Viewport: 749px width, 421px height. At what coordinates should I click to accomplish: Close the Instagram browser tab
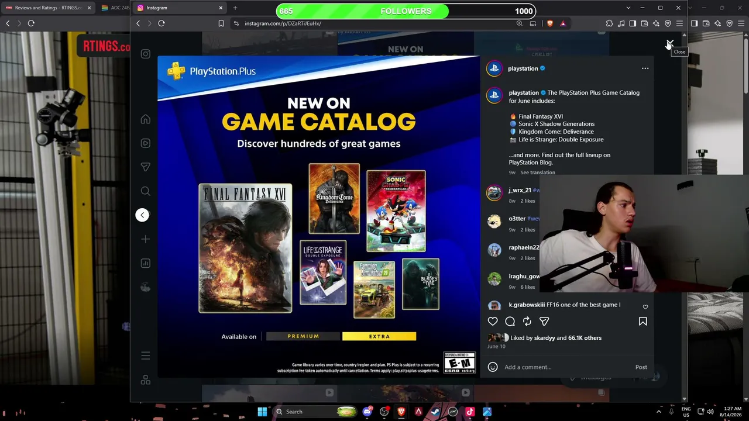coord(221,8)
